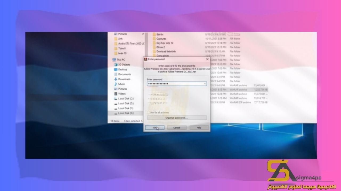Click the Documents icon in sidebar
Screen dimensions: 341x191
point(116,74)
